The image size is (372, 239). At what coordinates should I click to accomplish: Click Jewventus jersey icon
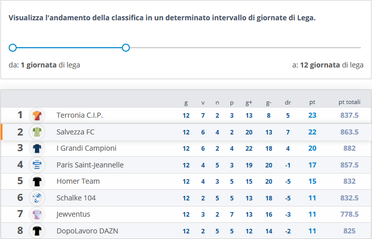[x=37, y=215]
